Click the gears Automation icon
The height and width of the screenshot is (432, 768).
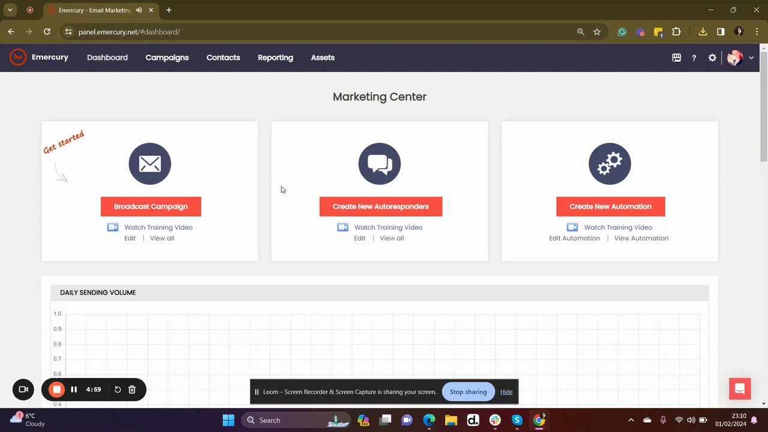pyautogui.click(x=610, y=164)
